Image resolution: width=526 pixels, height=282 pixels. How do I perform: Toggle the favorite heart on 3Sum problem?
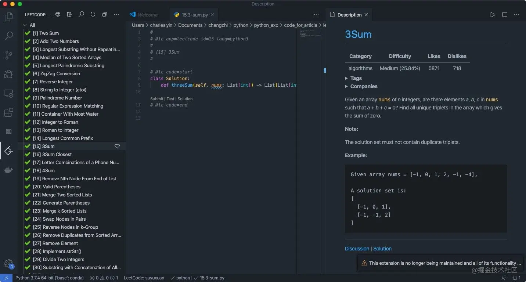click(x=117, y=146)
